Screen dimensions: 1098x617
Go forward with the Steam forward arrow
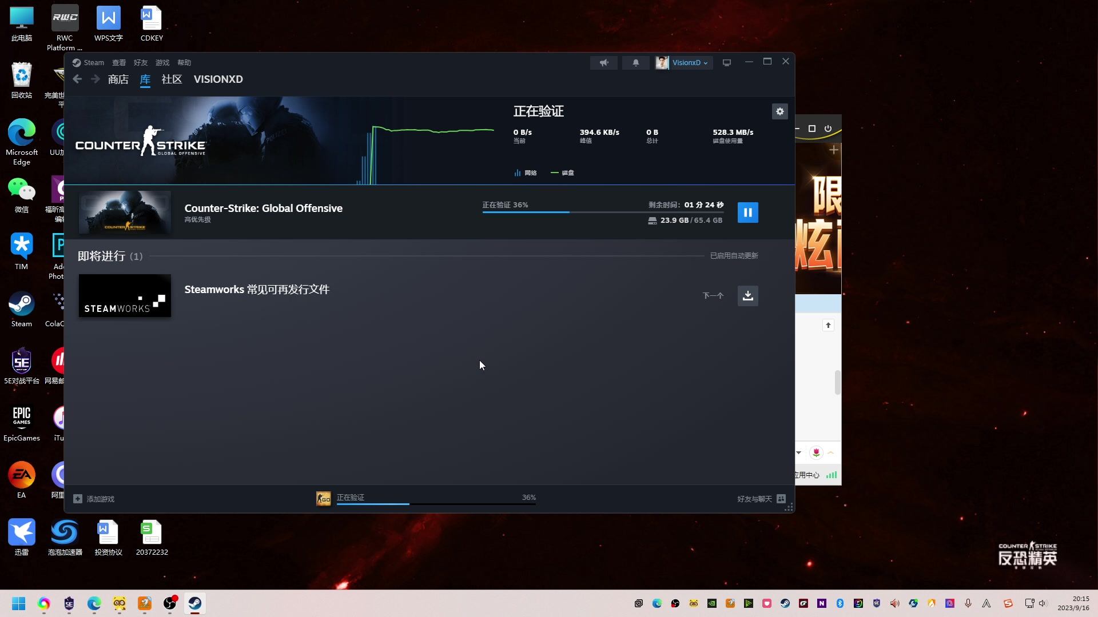pyautogui.click(x=95, y=79)
